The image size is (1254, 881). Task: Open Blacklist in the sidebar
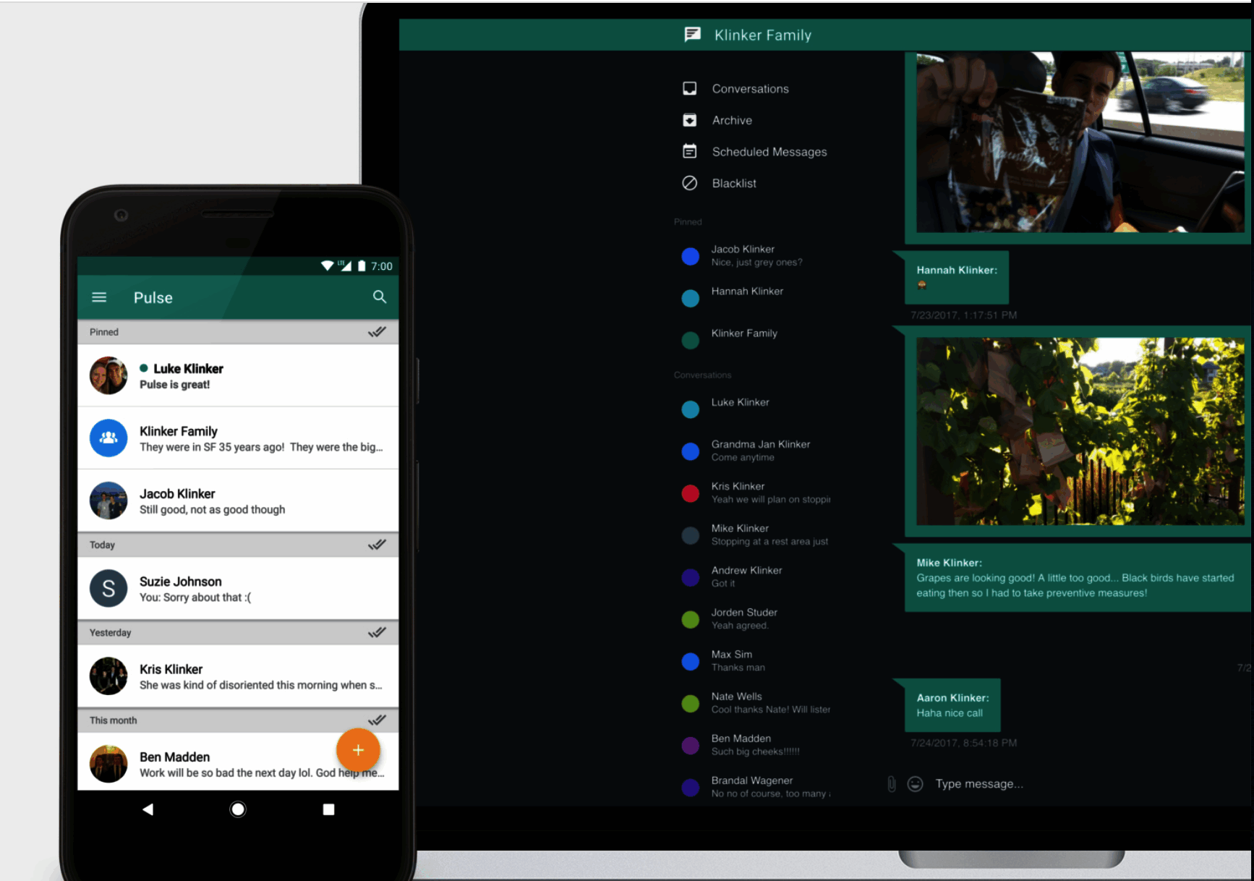[734, 183]
